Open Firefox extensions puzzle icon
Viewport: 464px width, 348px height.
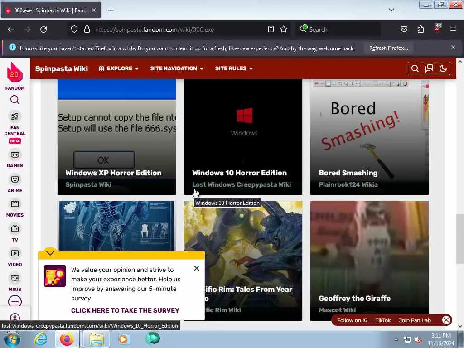pos(420,29)
